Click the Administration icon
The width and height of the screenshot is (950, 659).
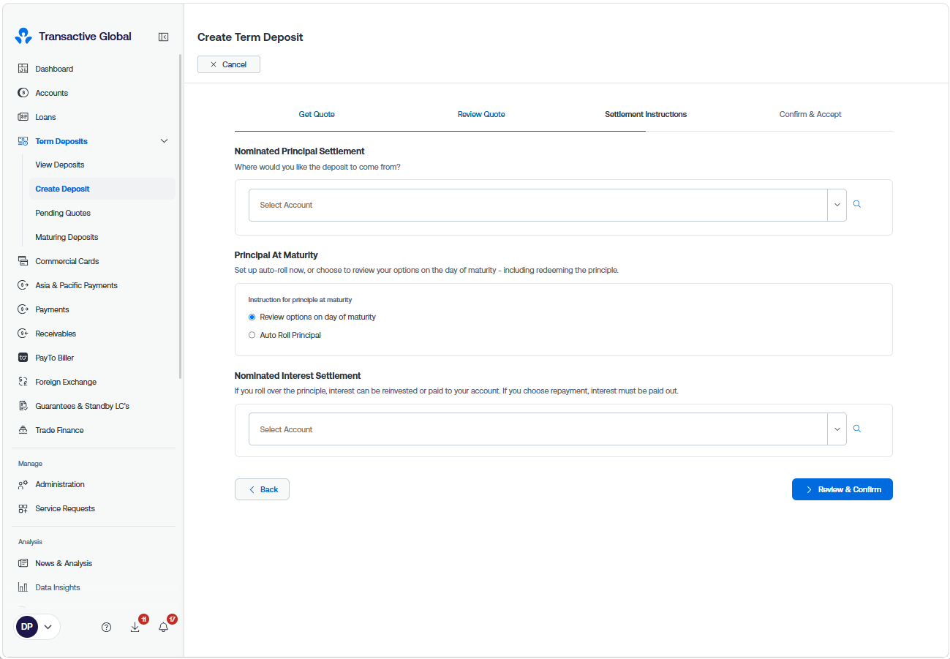(x=23, y=484)
